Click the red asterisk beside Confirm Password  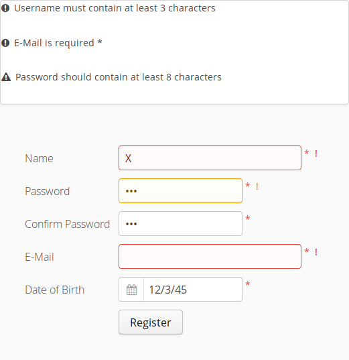pos(248,219)
